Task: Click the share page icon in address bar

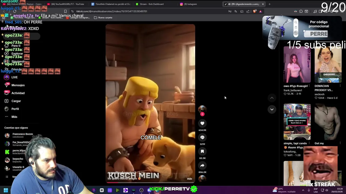Action: click(x=248, y=11)
